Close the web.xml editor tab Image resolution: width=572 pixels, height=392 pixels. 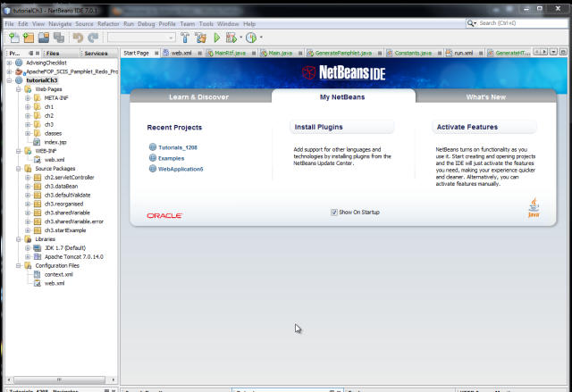200,54
